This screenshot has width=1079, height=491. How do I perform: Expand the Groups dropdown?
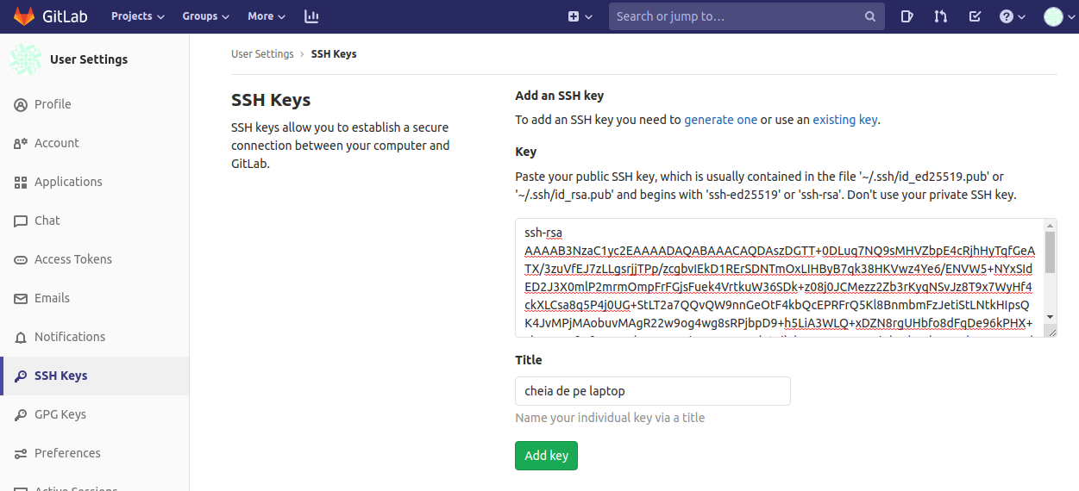[x=205, y=16]
